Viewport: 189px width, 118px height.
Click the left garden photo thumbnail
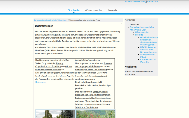click(x=55, y=114)
